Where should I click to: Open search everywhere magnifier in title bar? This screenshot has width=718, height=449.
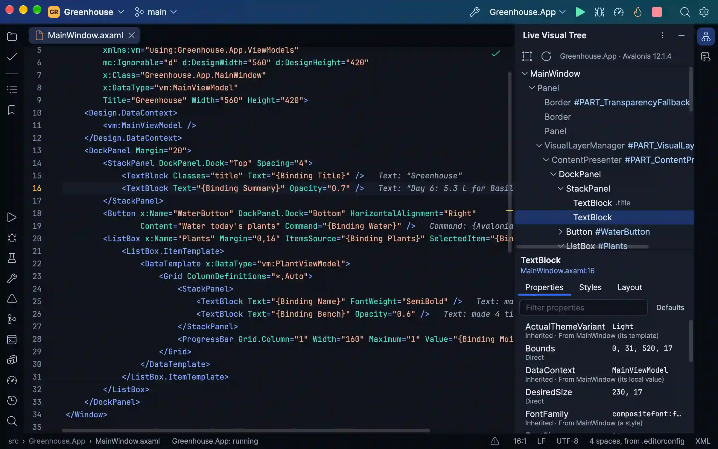685,12
